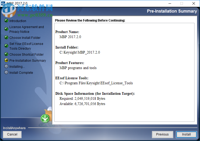
Task: Select the Choose Install Folder step label
Action: point(25,38)
